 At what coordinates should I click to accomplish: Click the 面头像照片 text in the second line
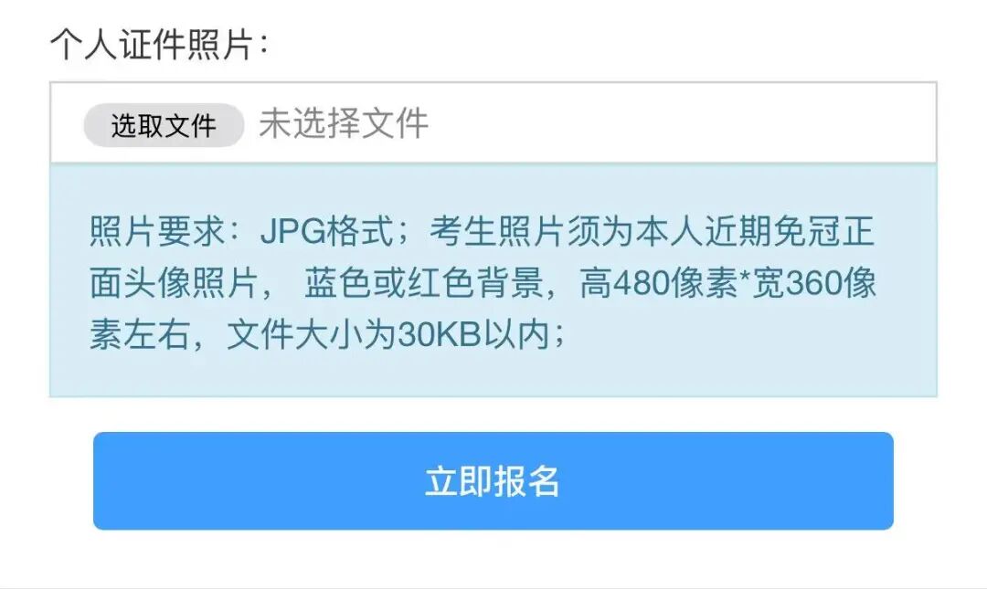point(174,282)
